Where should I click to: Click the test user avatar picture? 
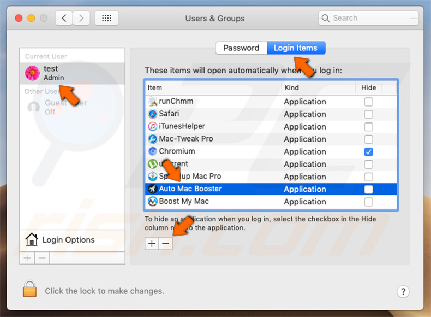pyautogui.click(x=32, y=73)
